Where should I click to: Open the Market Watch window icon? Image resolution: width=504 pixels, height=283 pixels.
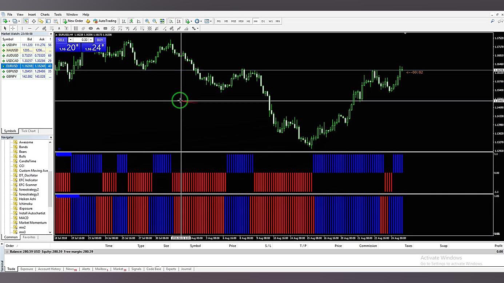(x=26, y=21)
